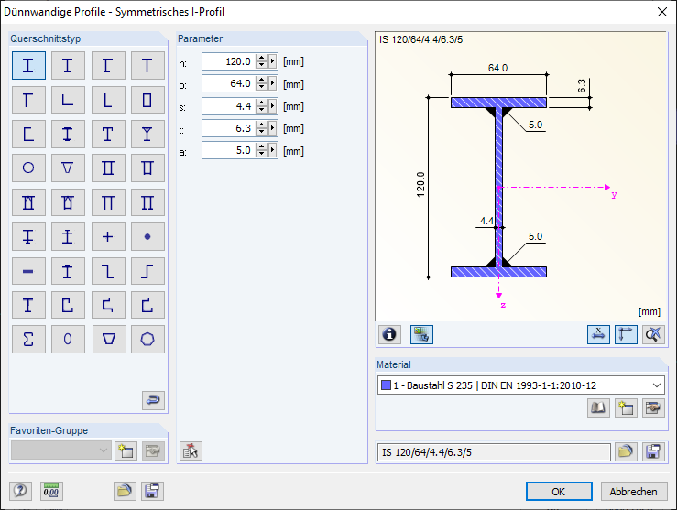Edit material with hand-pointing icon
This screenshot has height=510, width=677.
(x=653, y=407)
